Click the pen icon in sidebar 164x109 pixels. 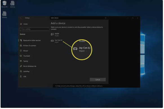tap(21, 66)
